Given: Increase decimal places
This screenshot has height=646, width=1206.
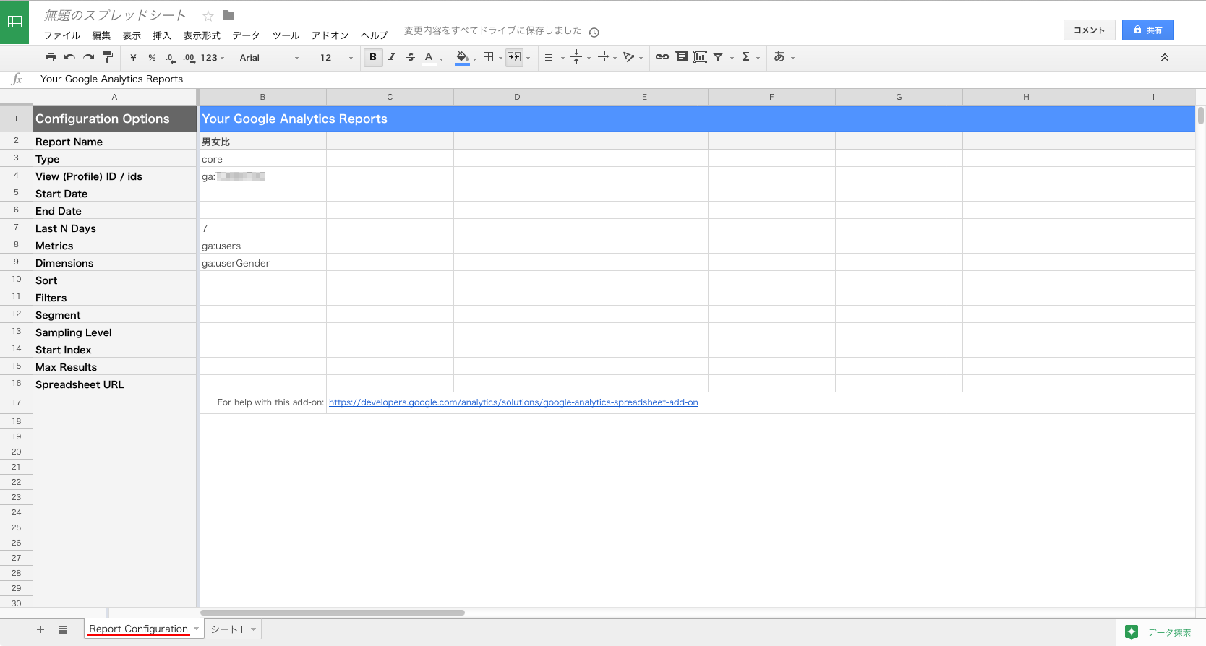Looking at the screenshot, I should pos(189,57).
